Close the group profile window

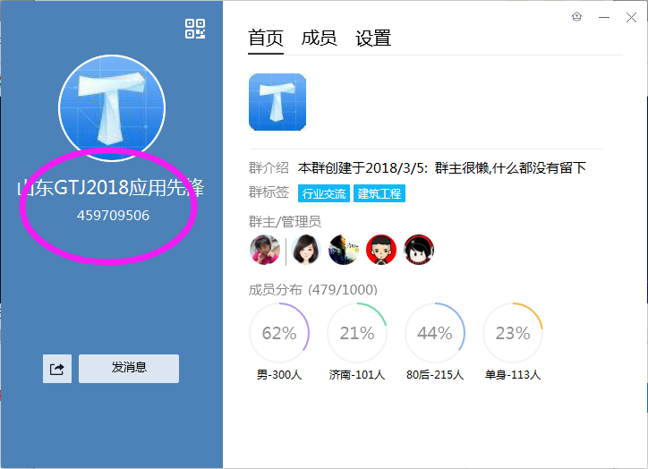click(x=631, y=17)
